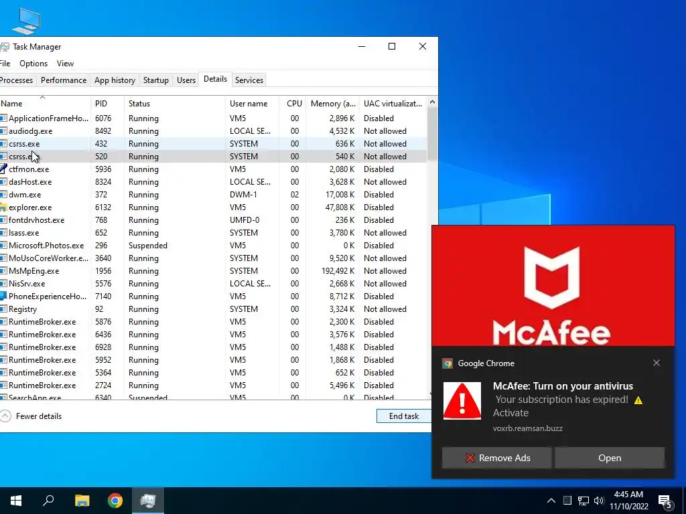Switch to the Services tab
Viewport: 686px width, 514px height.
pos(249,80)
